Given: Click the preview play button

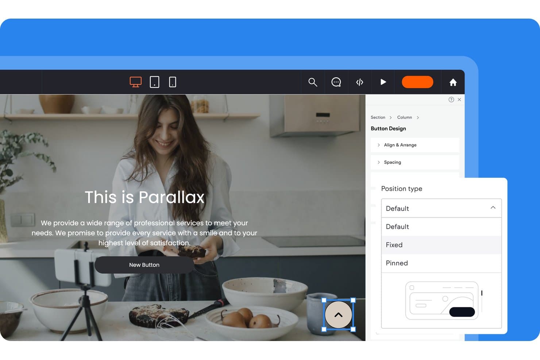Looking at the screenshot, I should pyautogui.click(x=383, y=82).
